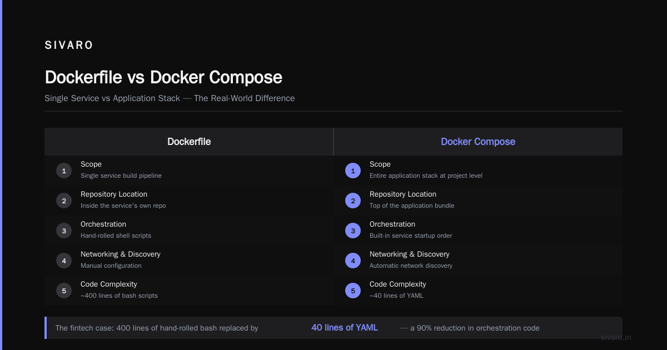This screenshot has height=350, width=667.
Task: Select the Docker Compose column header
Action: (x=478, y=142)
